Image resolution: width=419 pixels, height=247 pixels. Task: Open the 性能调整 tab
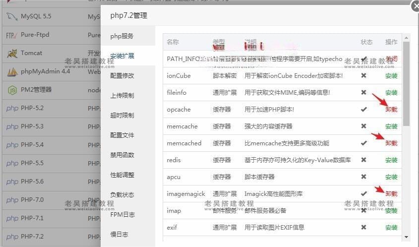(128, 175)
